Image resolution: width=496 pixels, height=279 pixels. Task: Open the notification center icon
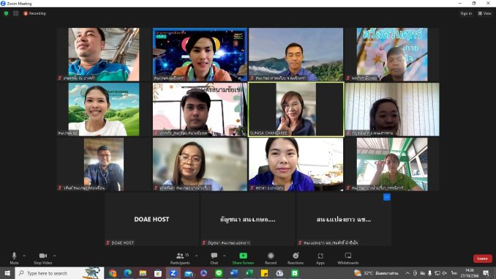pyautogui.click(x=486, y=273)
